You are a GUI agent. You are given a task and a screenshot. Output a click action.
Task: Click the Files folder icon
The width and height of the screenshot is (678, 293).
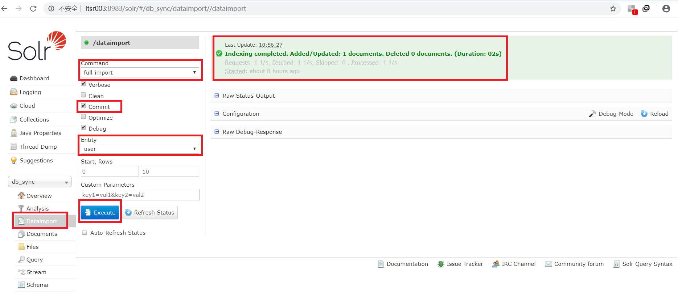pos(21,247)
